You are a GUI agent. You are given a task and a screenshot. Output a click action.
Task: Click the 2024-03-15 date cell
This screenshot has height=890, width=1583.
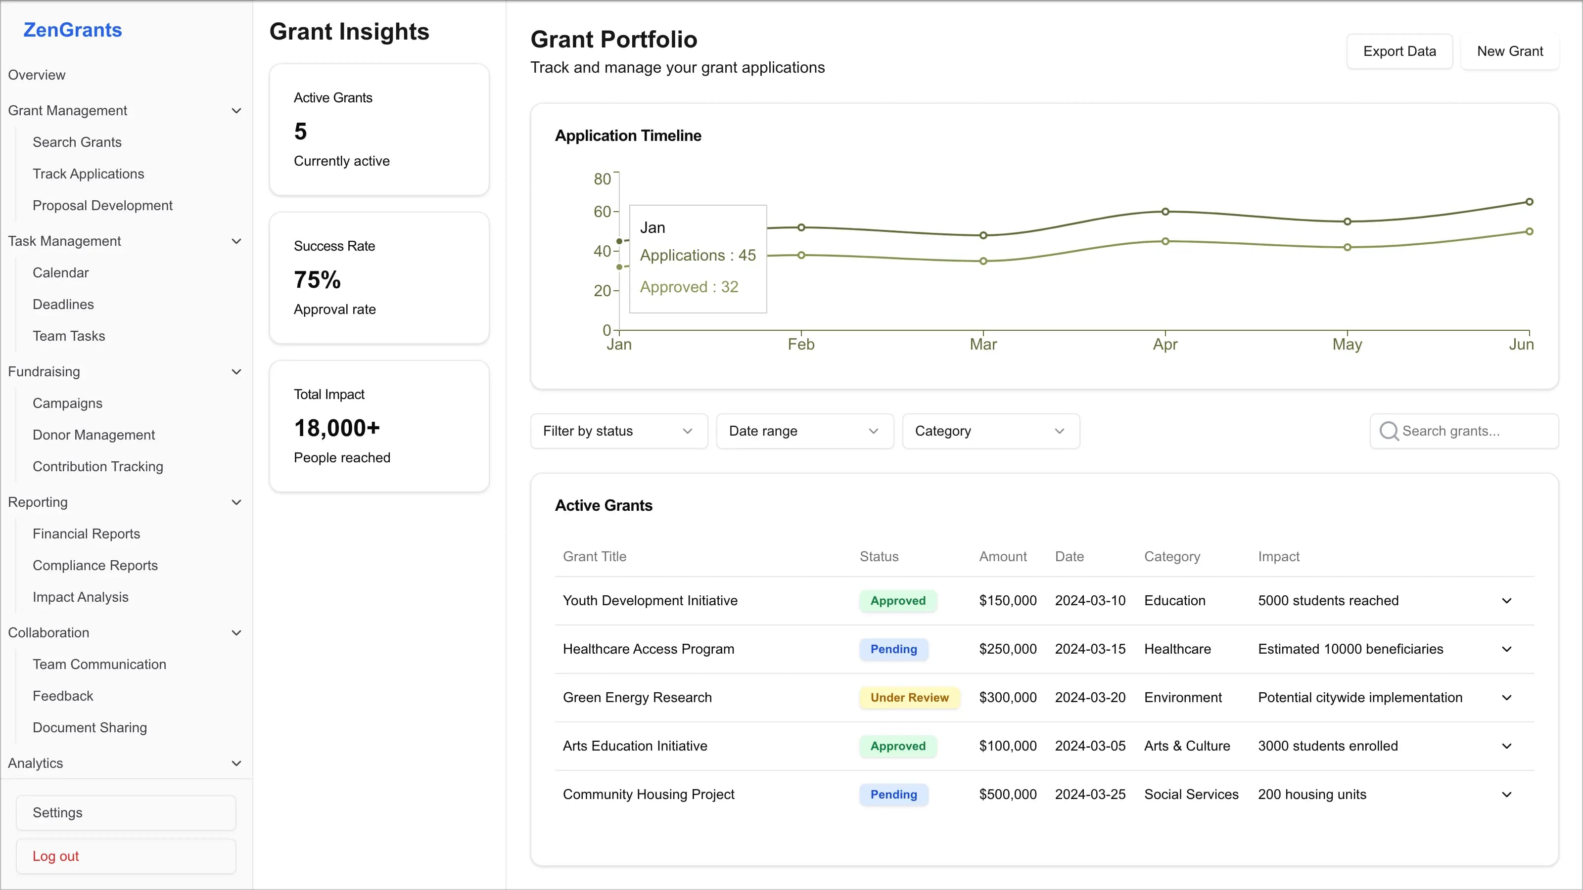click(x=1090, y=649)
